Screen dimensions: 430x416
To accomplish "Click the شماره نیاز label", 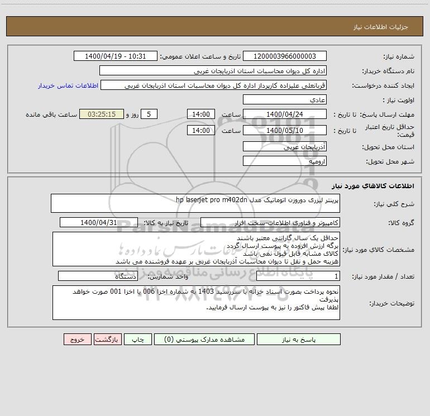I will [x=399, y=56].
